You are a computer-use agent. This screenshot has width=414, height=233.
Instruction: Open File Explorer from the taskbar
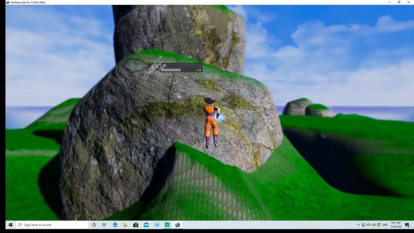point(125,225)
